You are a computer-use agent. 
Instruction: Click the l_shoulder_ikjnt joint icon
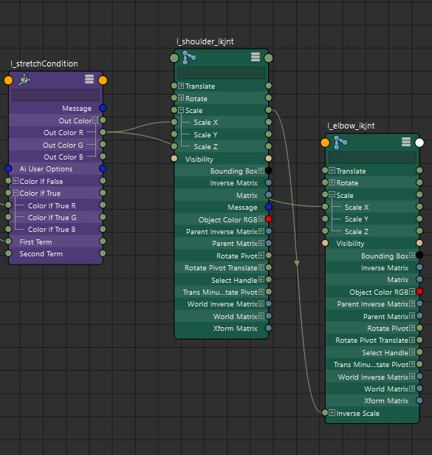(189, 58)
